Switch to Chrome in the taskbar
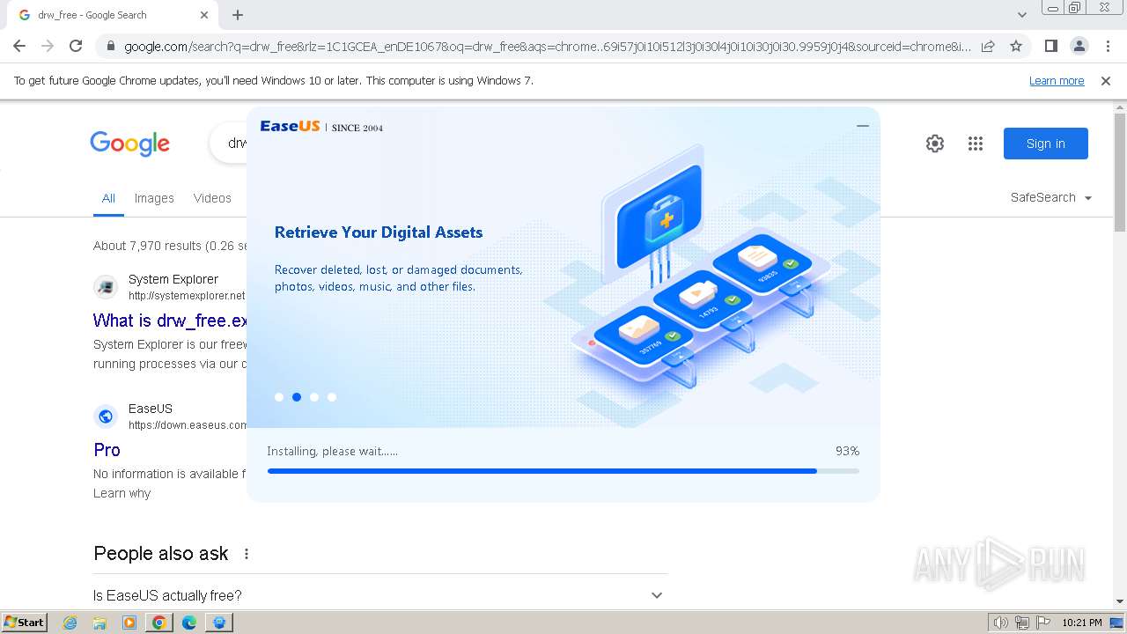This screenshot has height=634, width=1127. (x=159, y=623)
